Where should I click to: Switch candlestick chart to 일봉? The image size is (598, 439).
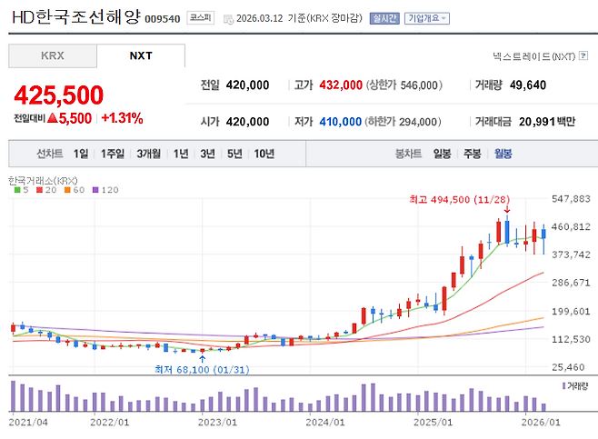tap(442, 154)
